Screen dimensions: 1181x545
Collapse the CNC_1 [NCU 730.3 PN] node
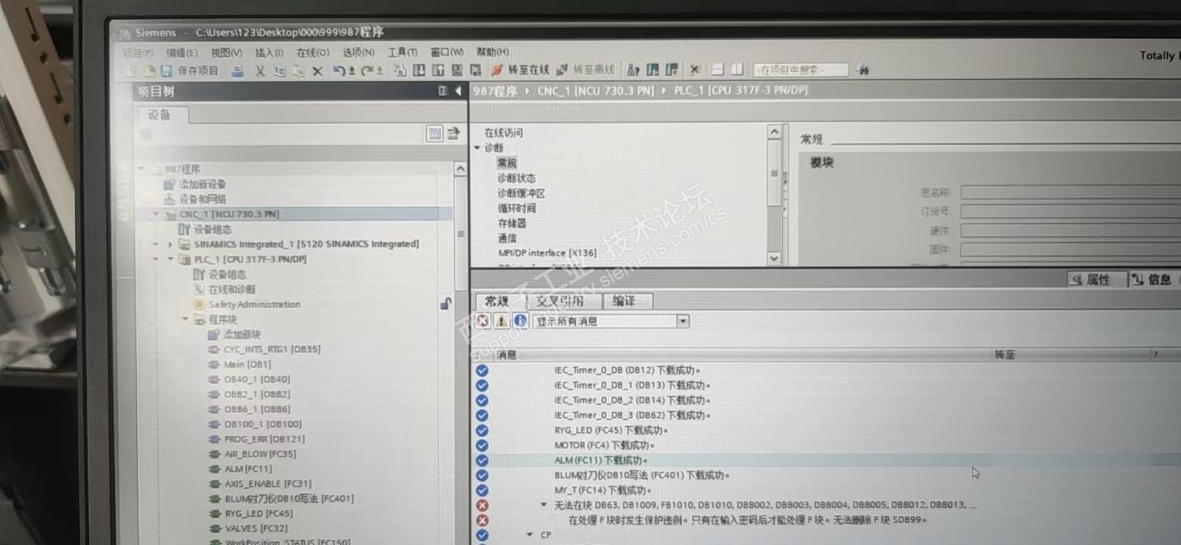pyautogui.click(x=156, y=214)
